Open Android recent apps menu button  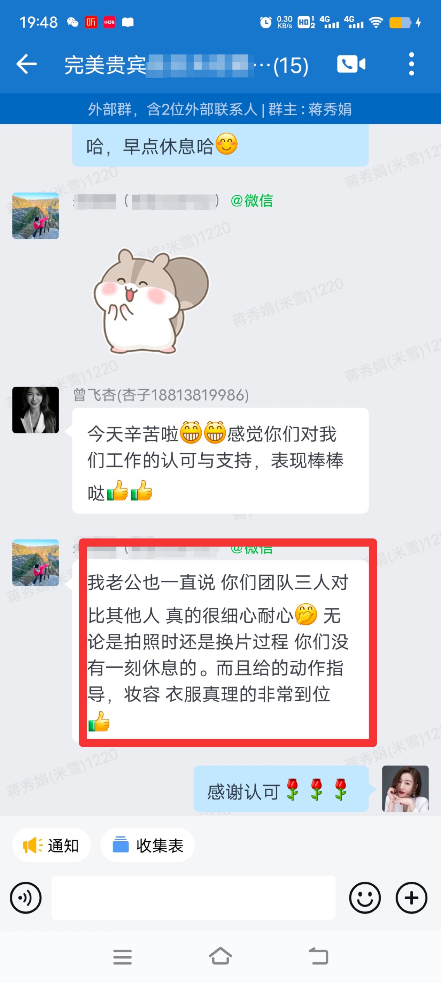[123, 957]
